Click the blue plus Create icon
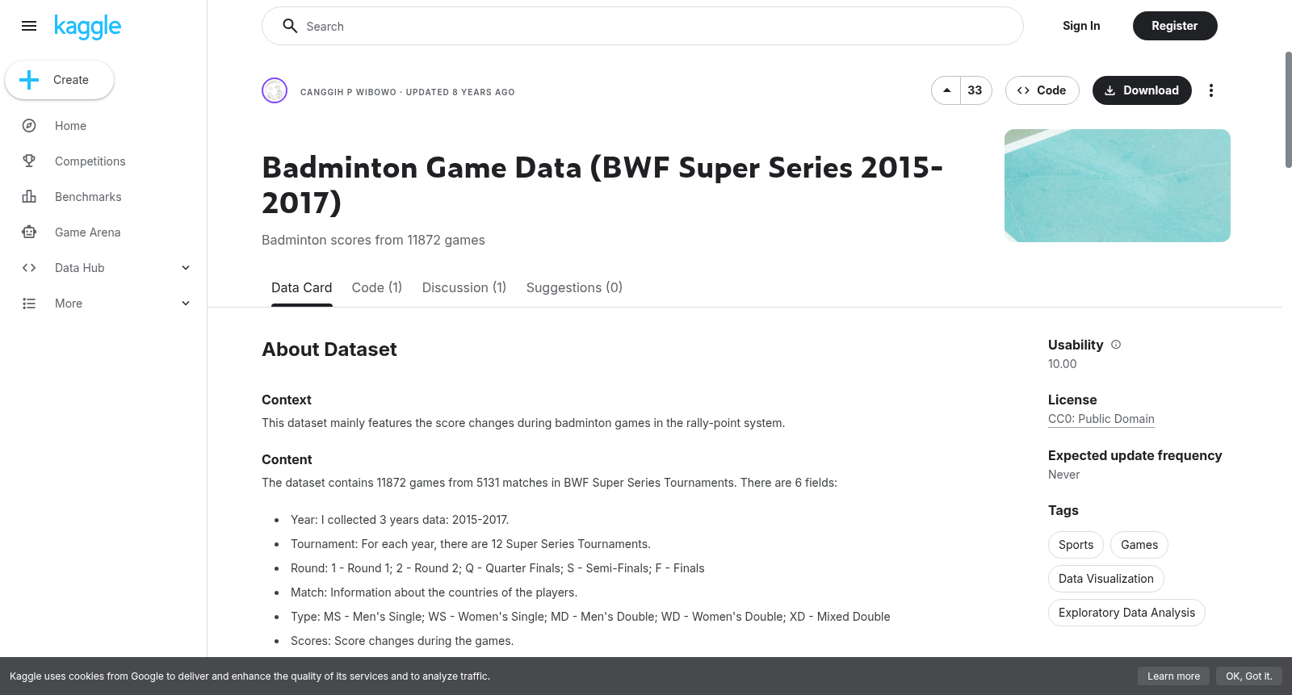 pos(29,80)
